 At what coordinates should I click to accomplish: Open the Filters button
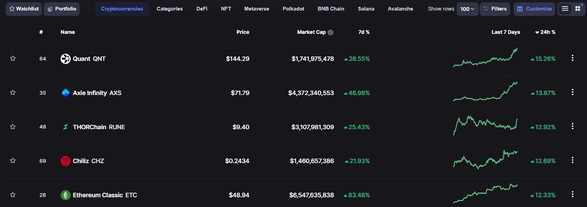point(495,9)
